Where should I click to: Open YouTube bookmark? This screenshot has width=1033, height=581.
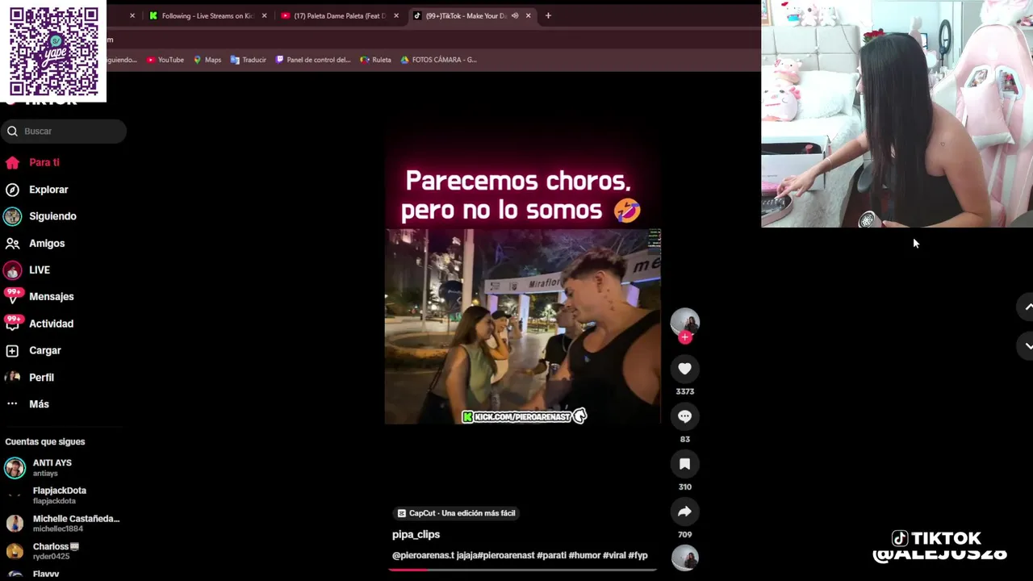(165, 60)
